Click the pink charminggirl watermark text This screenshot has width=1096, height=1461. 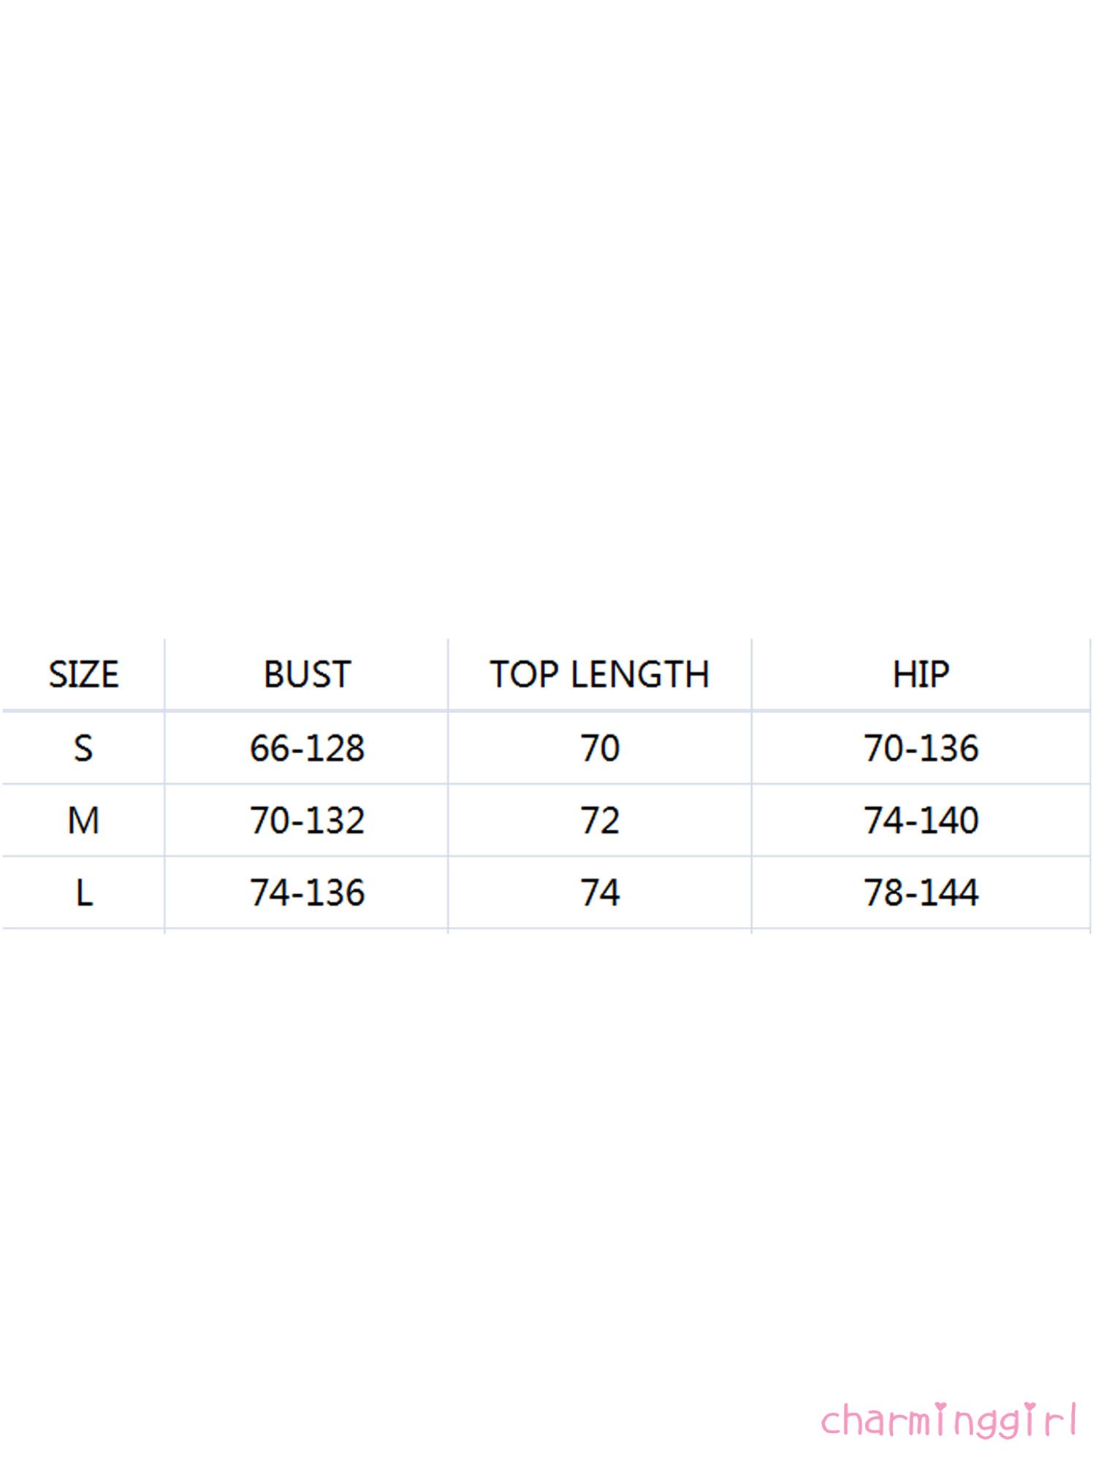(x=948, y=1421)
